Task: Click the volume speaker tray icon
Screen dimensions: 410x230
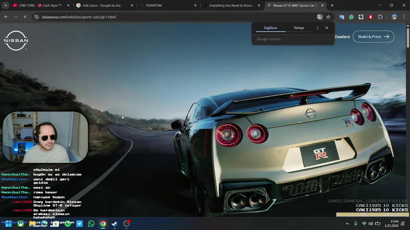Action: [x=371, y=224]
